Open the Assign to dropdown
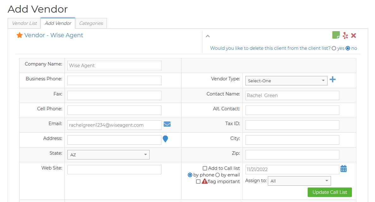Image resolution: width=375 pixels, height=202 pixels. (x=299, y=181)
